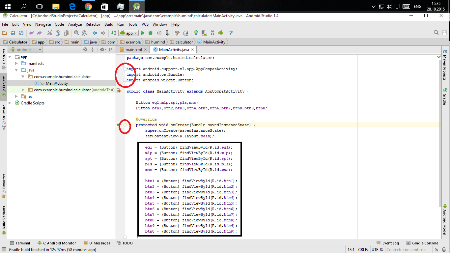Viewport: 450px width, 253px height.
Task: Open Project Structure toolbar icon
Action: point(186,33)
